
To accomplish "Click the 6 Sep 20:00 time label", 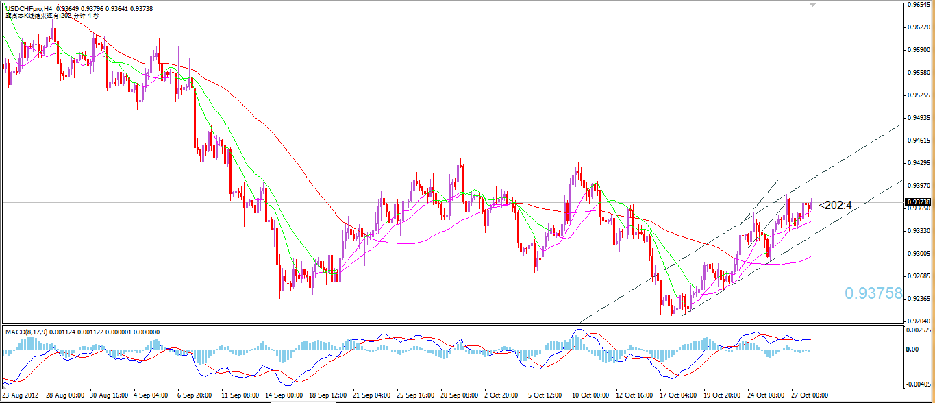I will click(195, 396).
